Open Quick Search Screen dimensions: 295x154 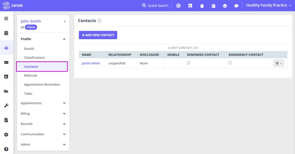tap(155, 6)
